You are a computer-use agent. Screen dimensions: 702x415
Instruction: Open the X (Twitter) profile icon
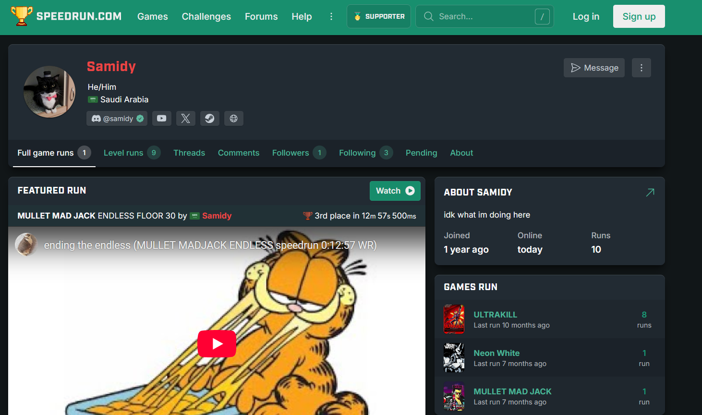[186, 119]
